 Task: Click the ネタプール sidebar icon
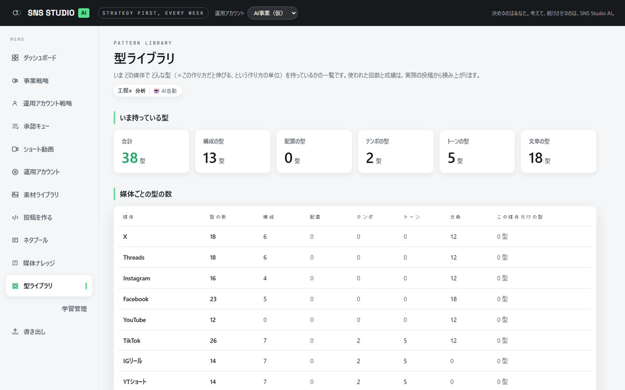[x=15, y=240]
